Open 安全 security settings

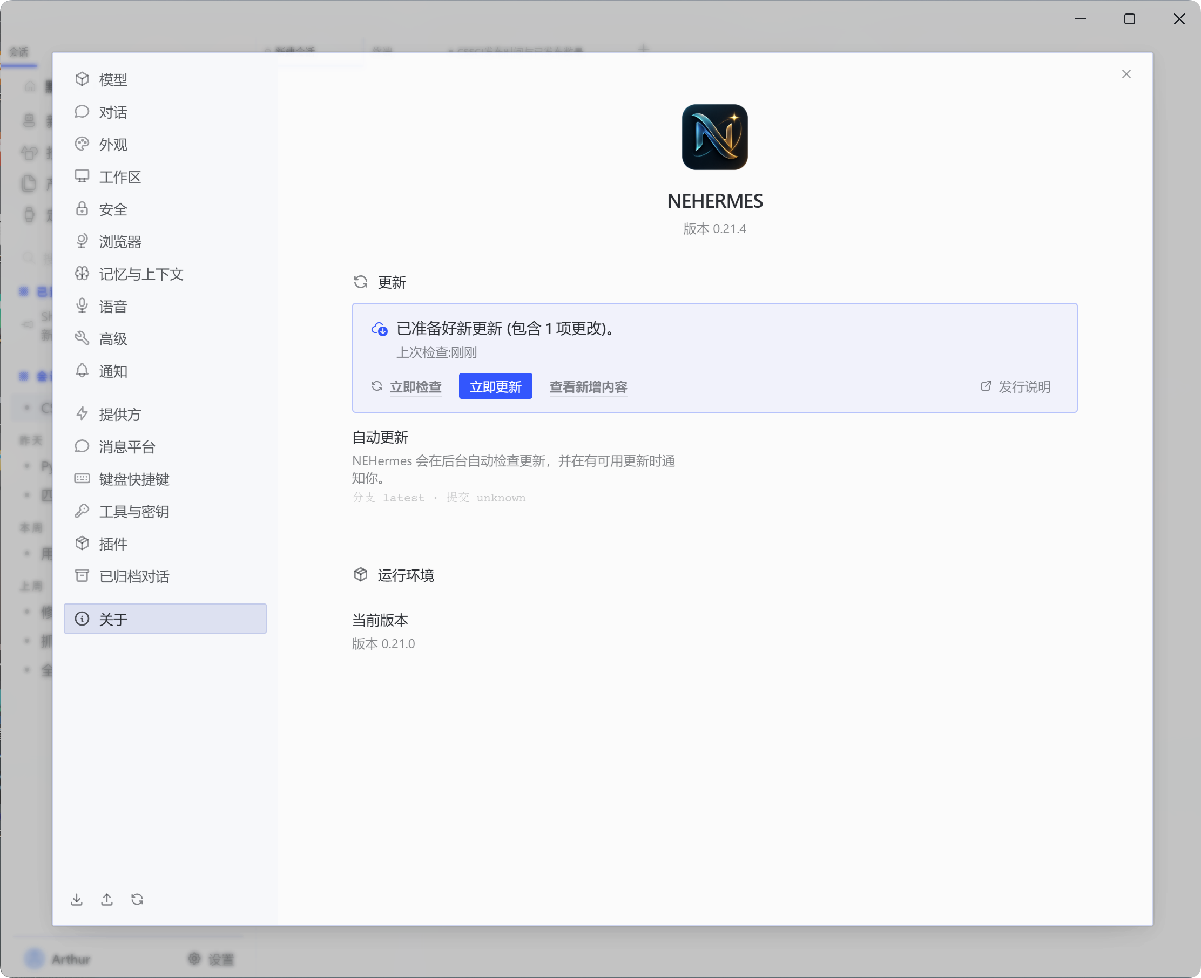point(165,209)
